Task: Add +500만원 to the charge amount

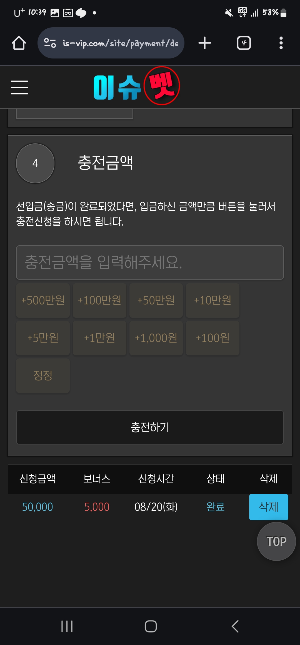Action: 43,300
